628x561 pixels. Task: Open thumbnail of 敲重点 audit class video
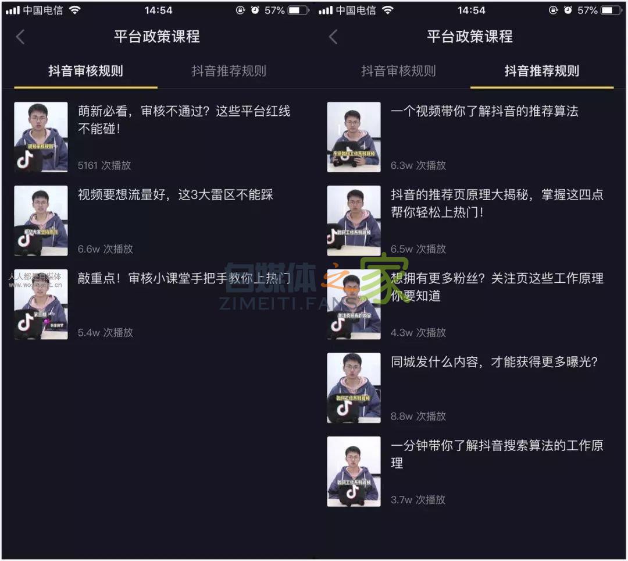click(41, 304)
